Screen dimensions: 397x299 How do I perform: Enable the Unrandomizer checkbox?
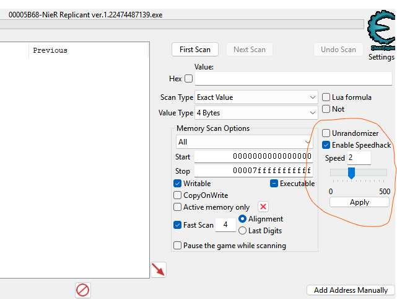click(326, 133)
